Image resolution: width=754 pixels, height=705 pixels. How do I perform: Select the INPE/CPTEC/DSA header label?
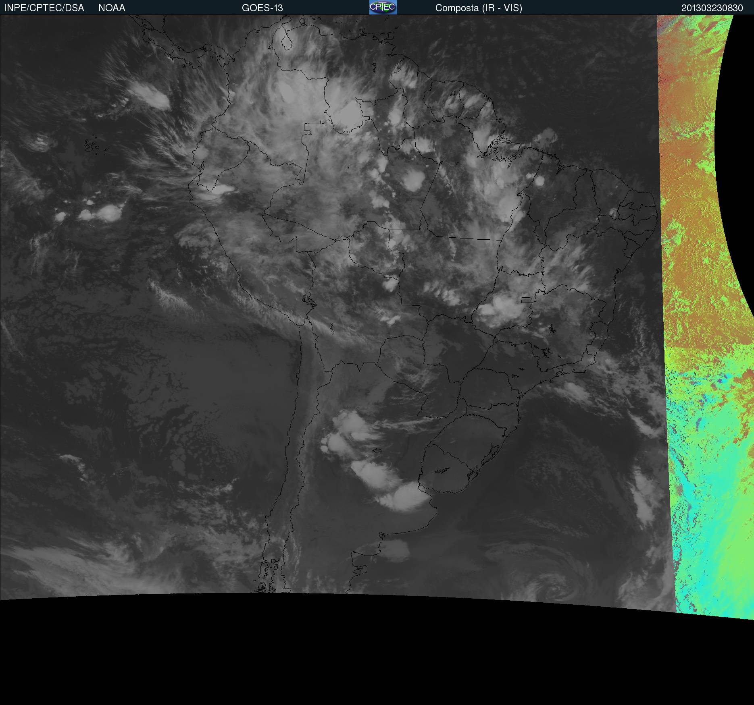click(44, 8)
